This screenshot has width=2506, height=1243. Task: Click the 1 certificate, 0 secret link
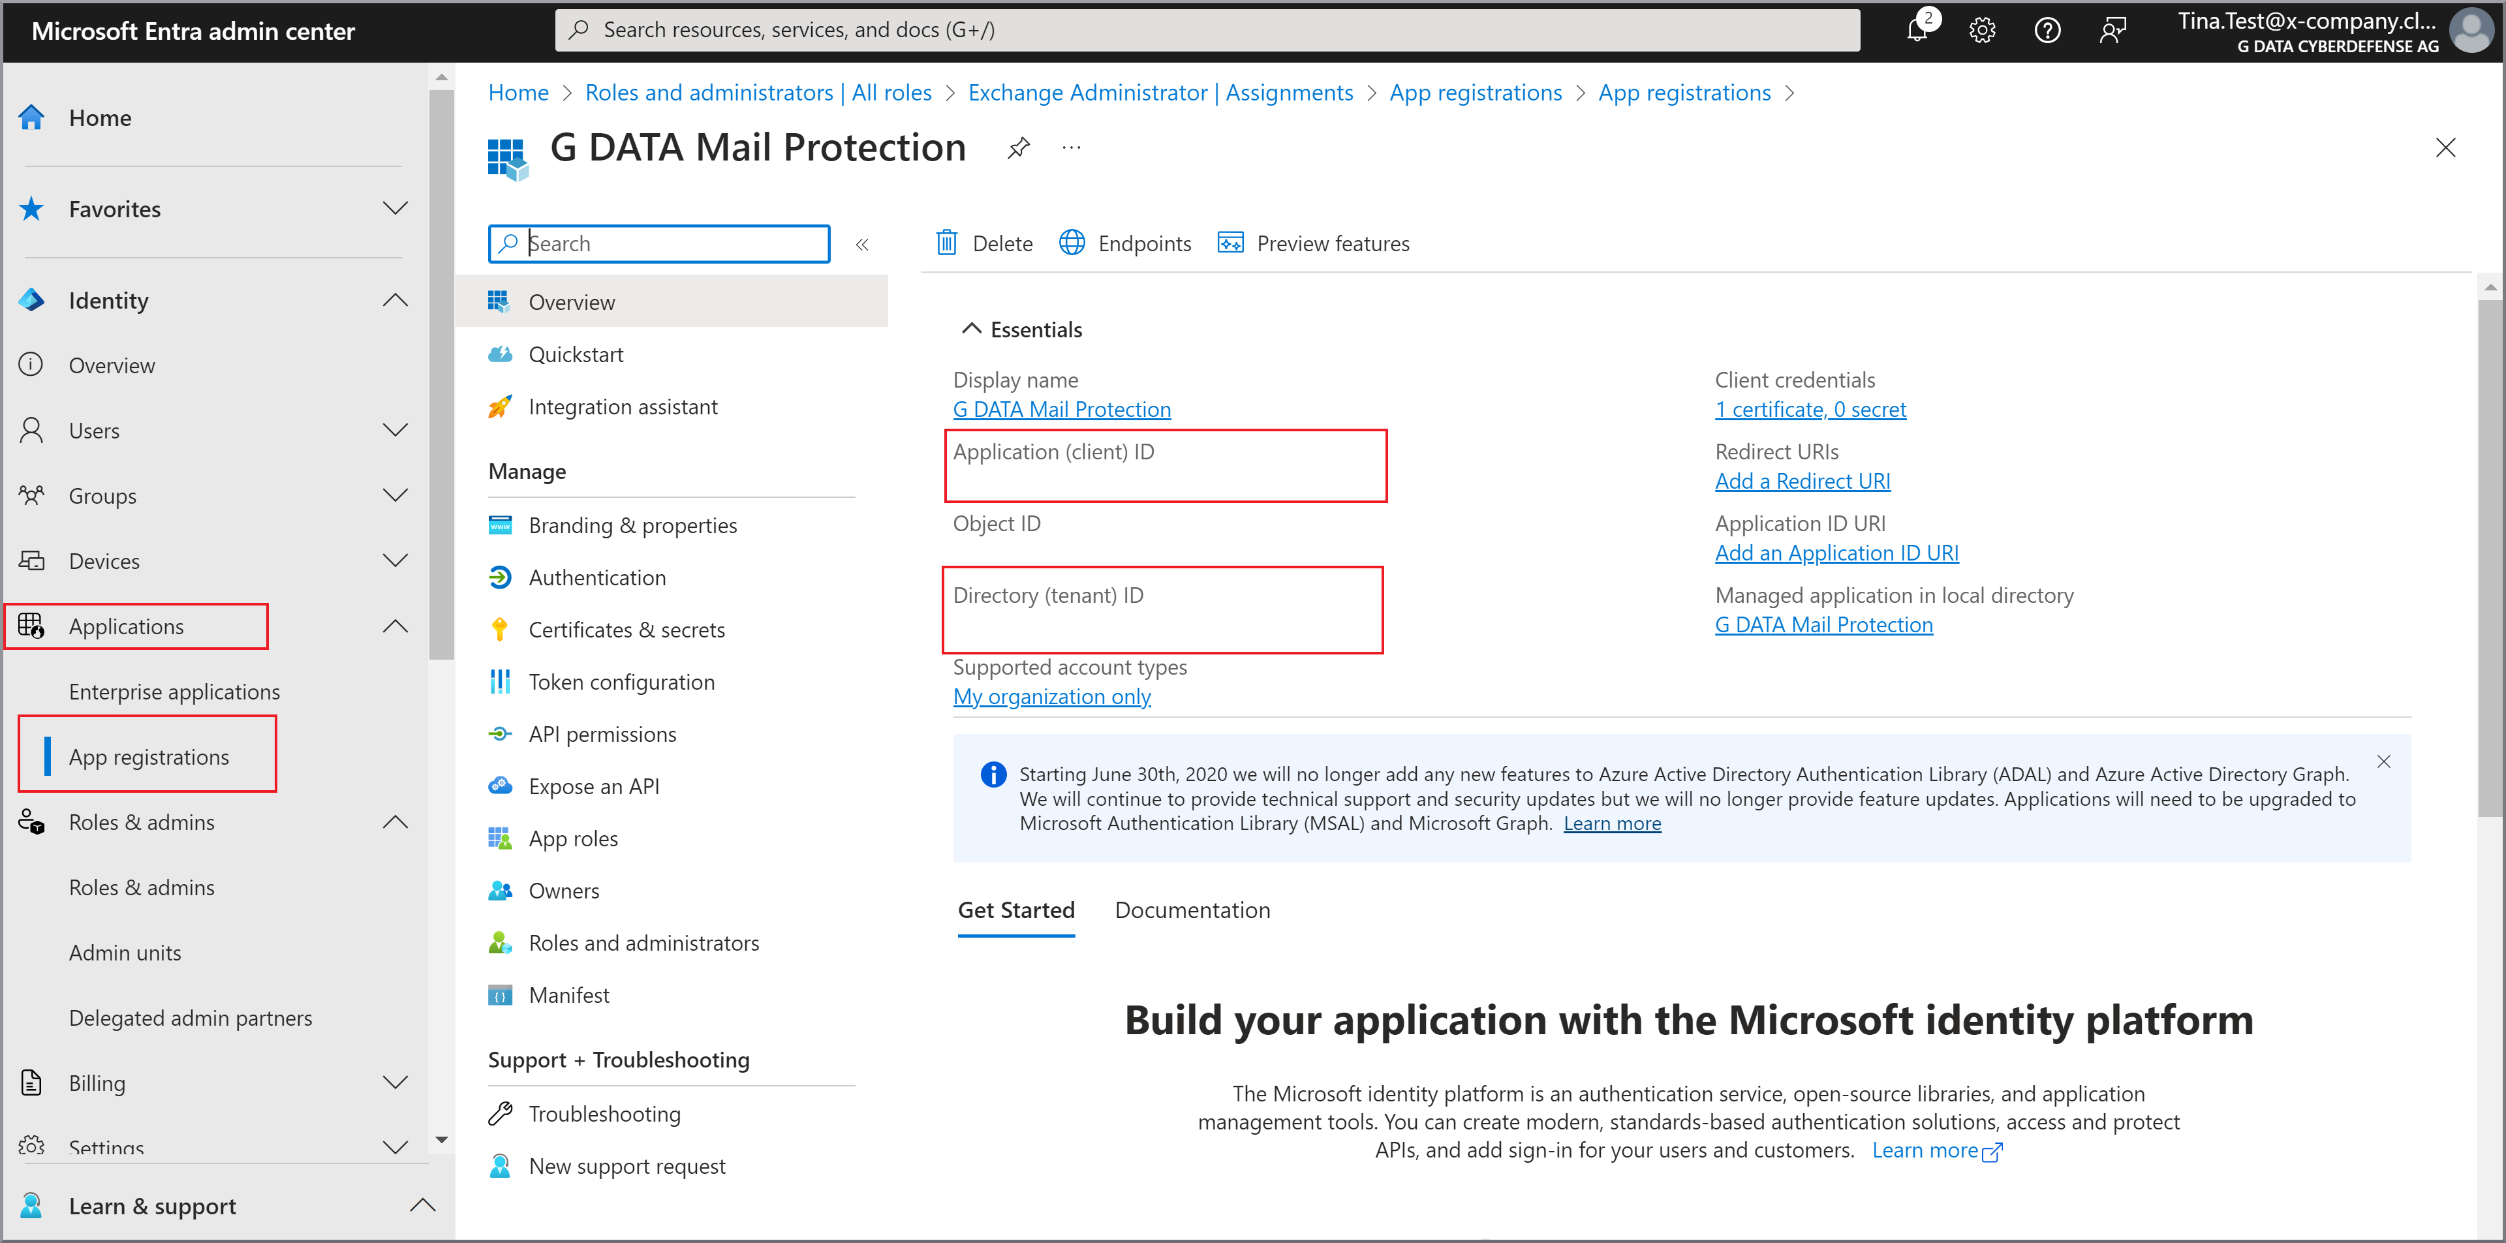coord(1811,409)
